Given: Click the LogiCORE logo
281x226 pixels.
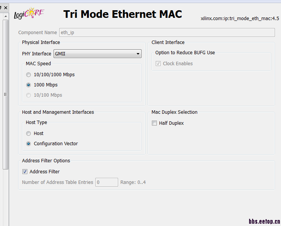Looking at the screenshot, I should pyautogui.click(x=29, y=13).
